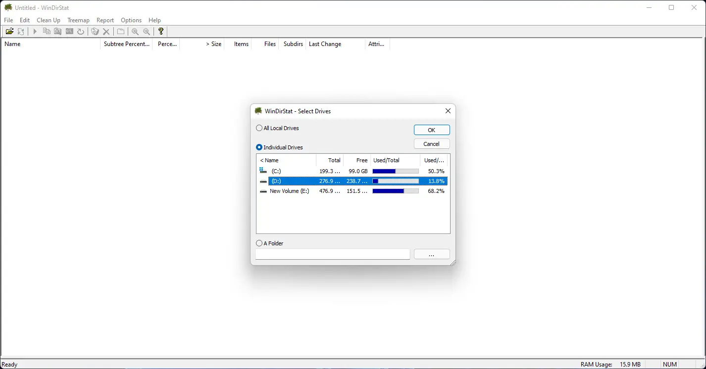The image size is (706, 369).
Task: Click the Copy Path toolbar icon
Action: [x=47, y=32]
